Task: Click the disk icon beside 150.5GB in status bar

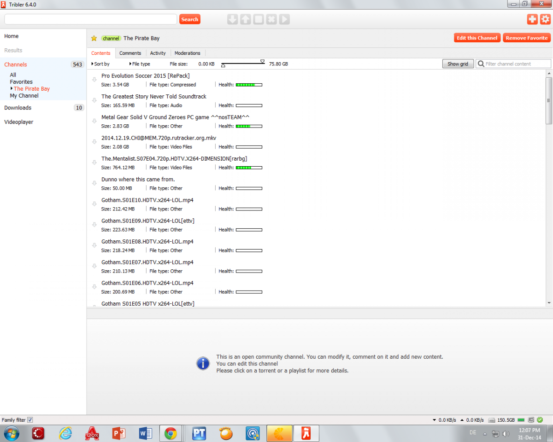Action: (492, 420)
